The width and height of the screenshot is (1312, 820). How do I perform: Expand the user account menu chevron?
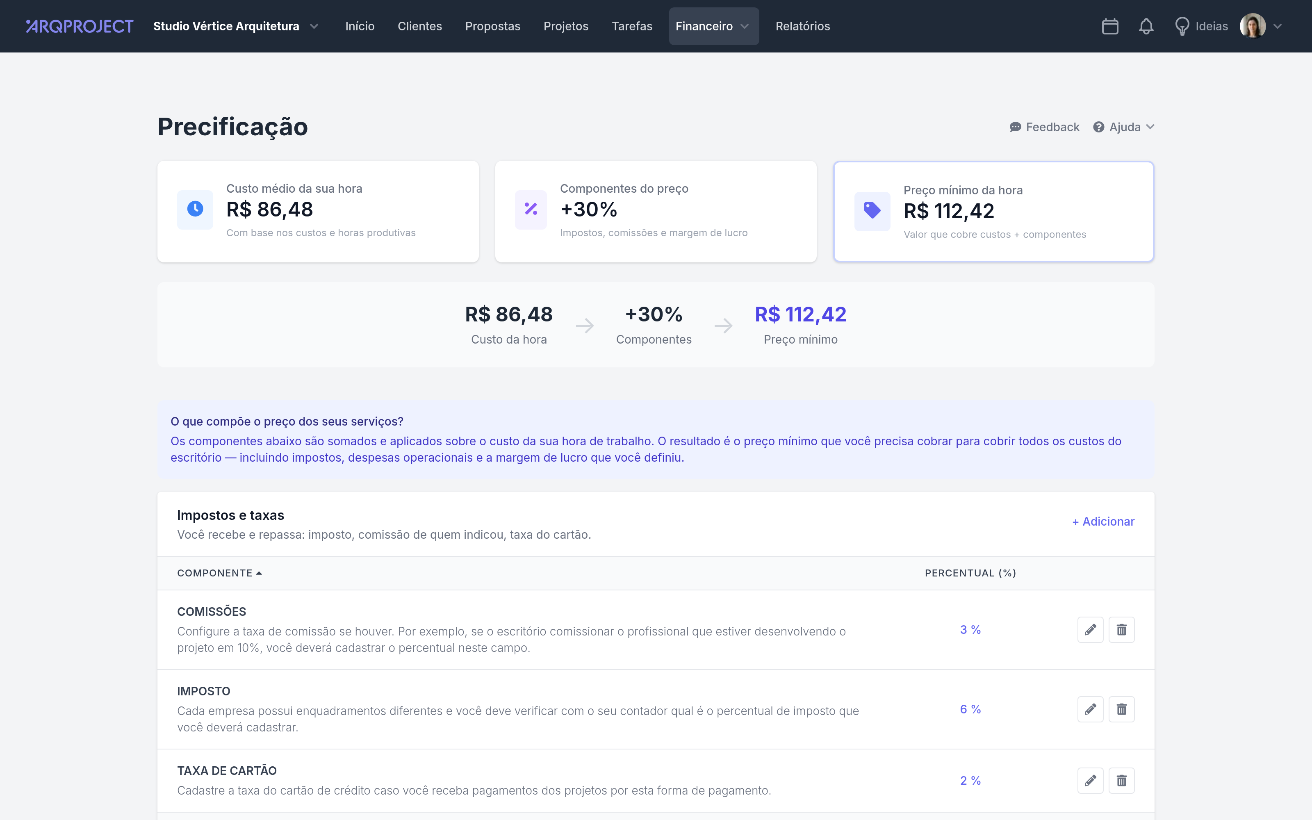point(1277,26)
